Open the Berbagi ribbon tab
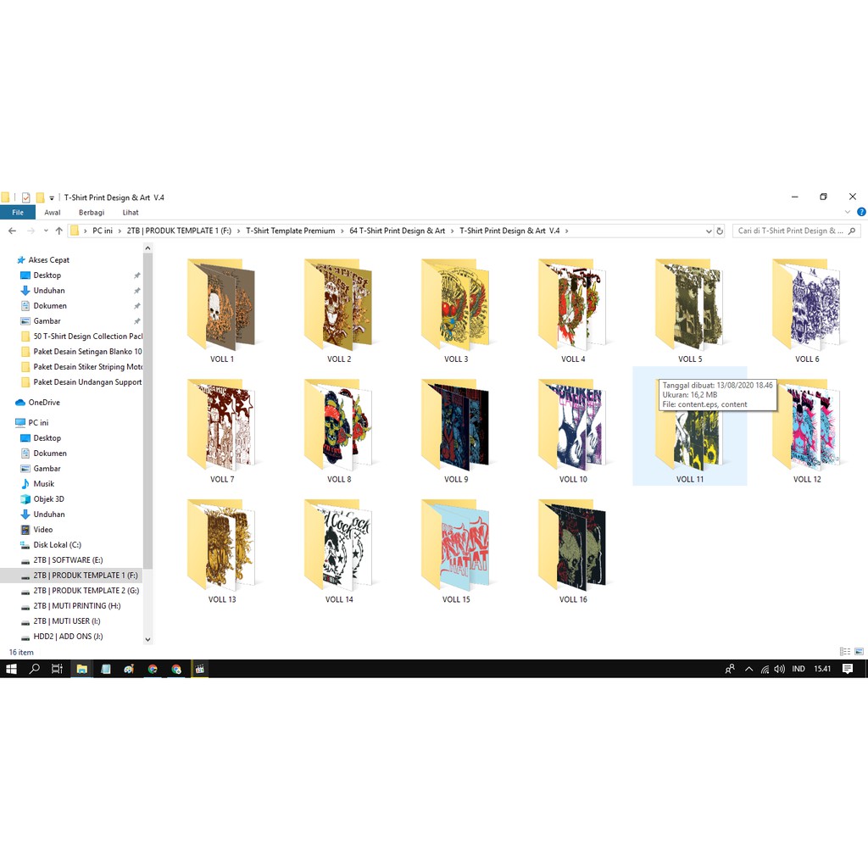868x868 pixels. pos(92,213)
